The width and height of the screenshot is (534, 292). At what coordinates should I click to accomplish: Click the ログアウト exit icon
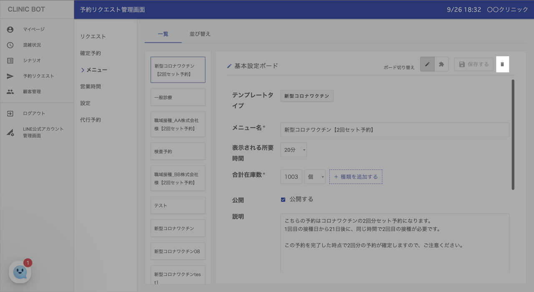click(10, 113)
